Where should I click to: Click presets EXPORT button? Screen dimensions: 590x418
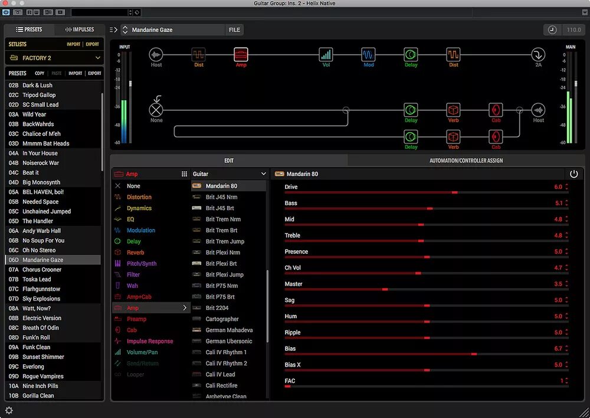tap(94, 73)
